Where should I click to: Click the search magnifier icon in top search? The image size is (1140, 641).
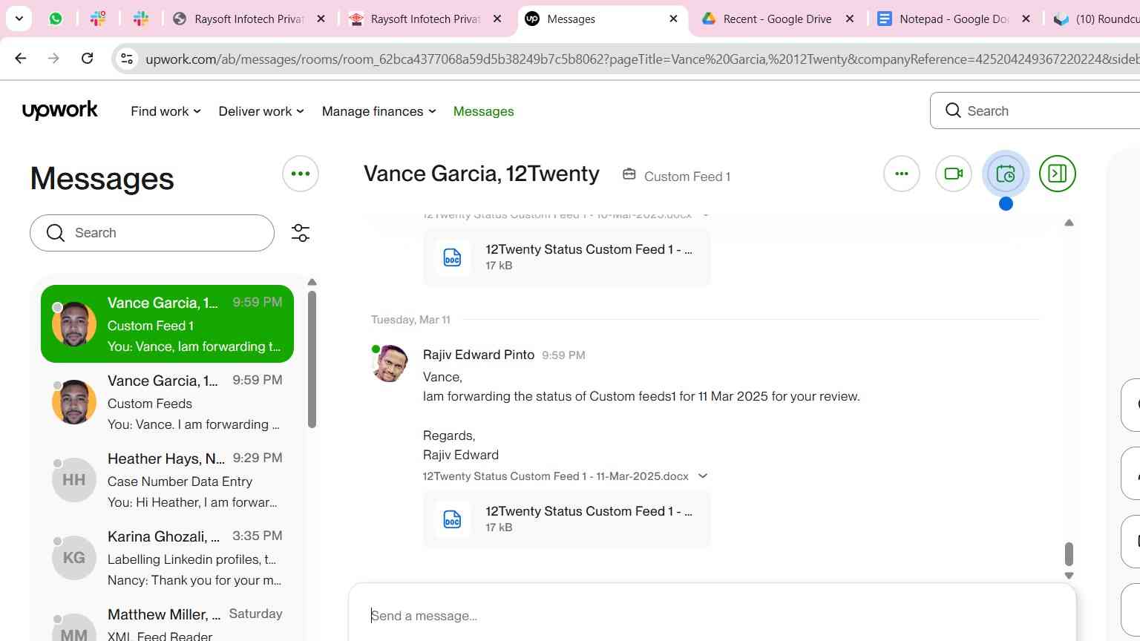point(953,111)
